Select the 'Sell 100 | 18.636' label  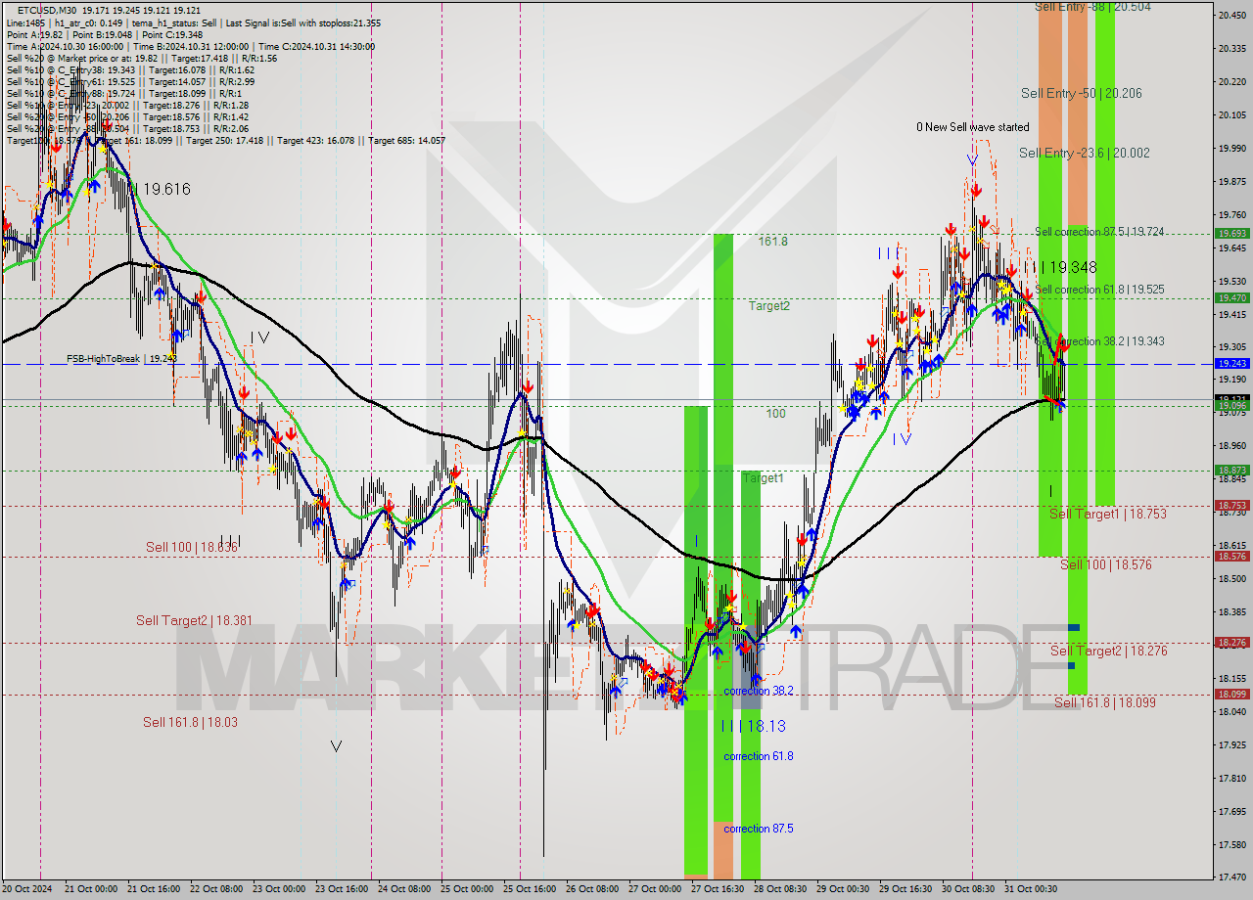[x=192, y=547]
